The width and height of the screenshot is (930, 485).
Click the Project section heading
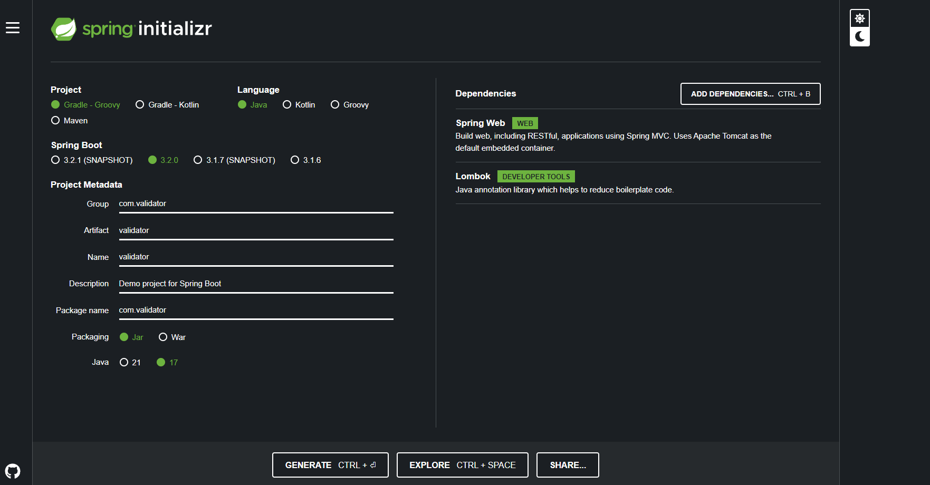(x=66, y=90)
